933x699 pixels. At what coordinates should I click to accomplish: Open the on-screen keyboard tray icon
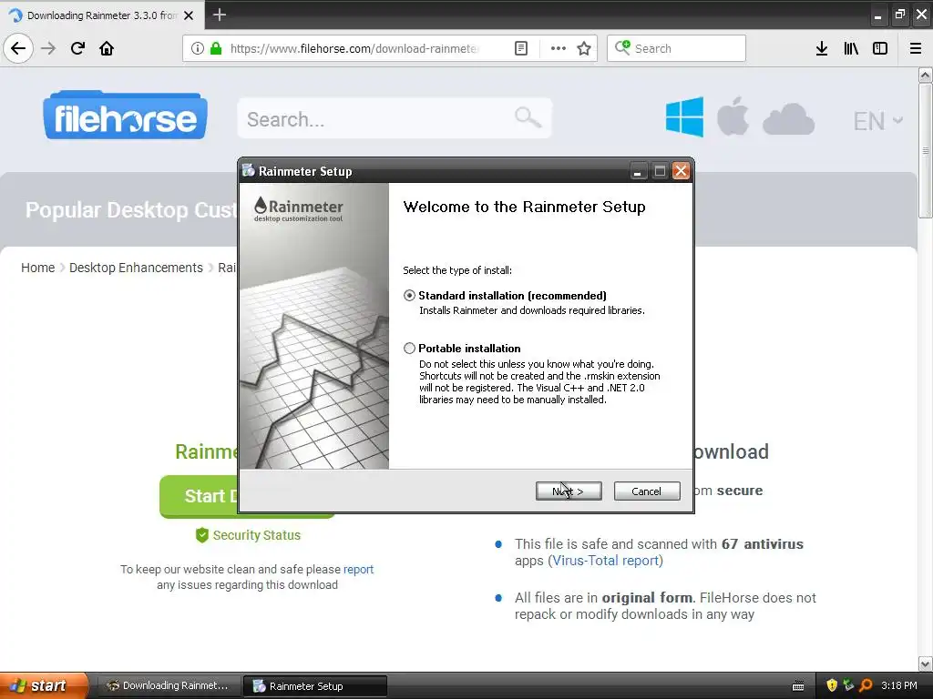point(798,686)
